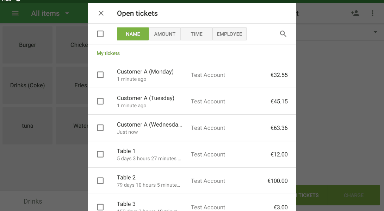Sort tickets by Amount
Screen dimensions: 384x211
(165, 34)
